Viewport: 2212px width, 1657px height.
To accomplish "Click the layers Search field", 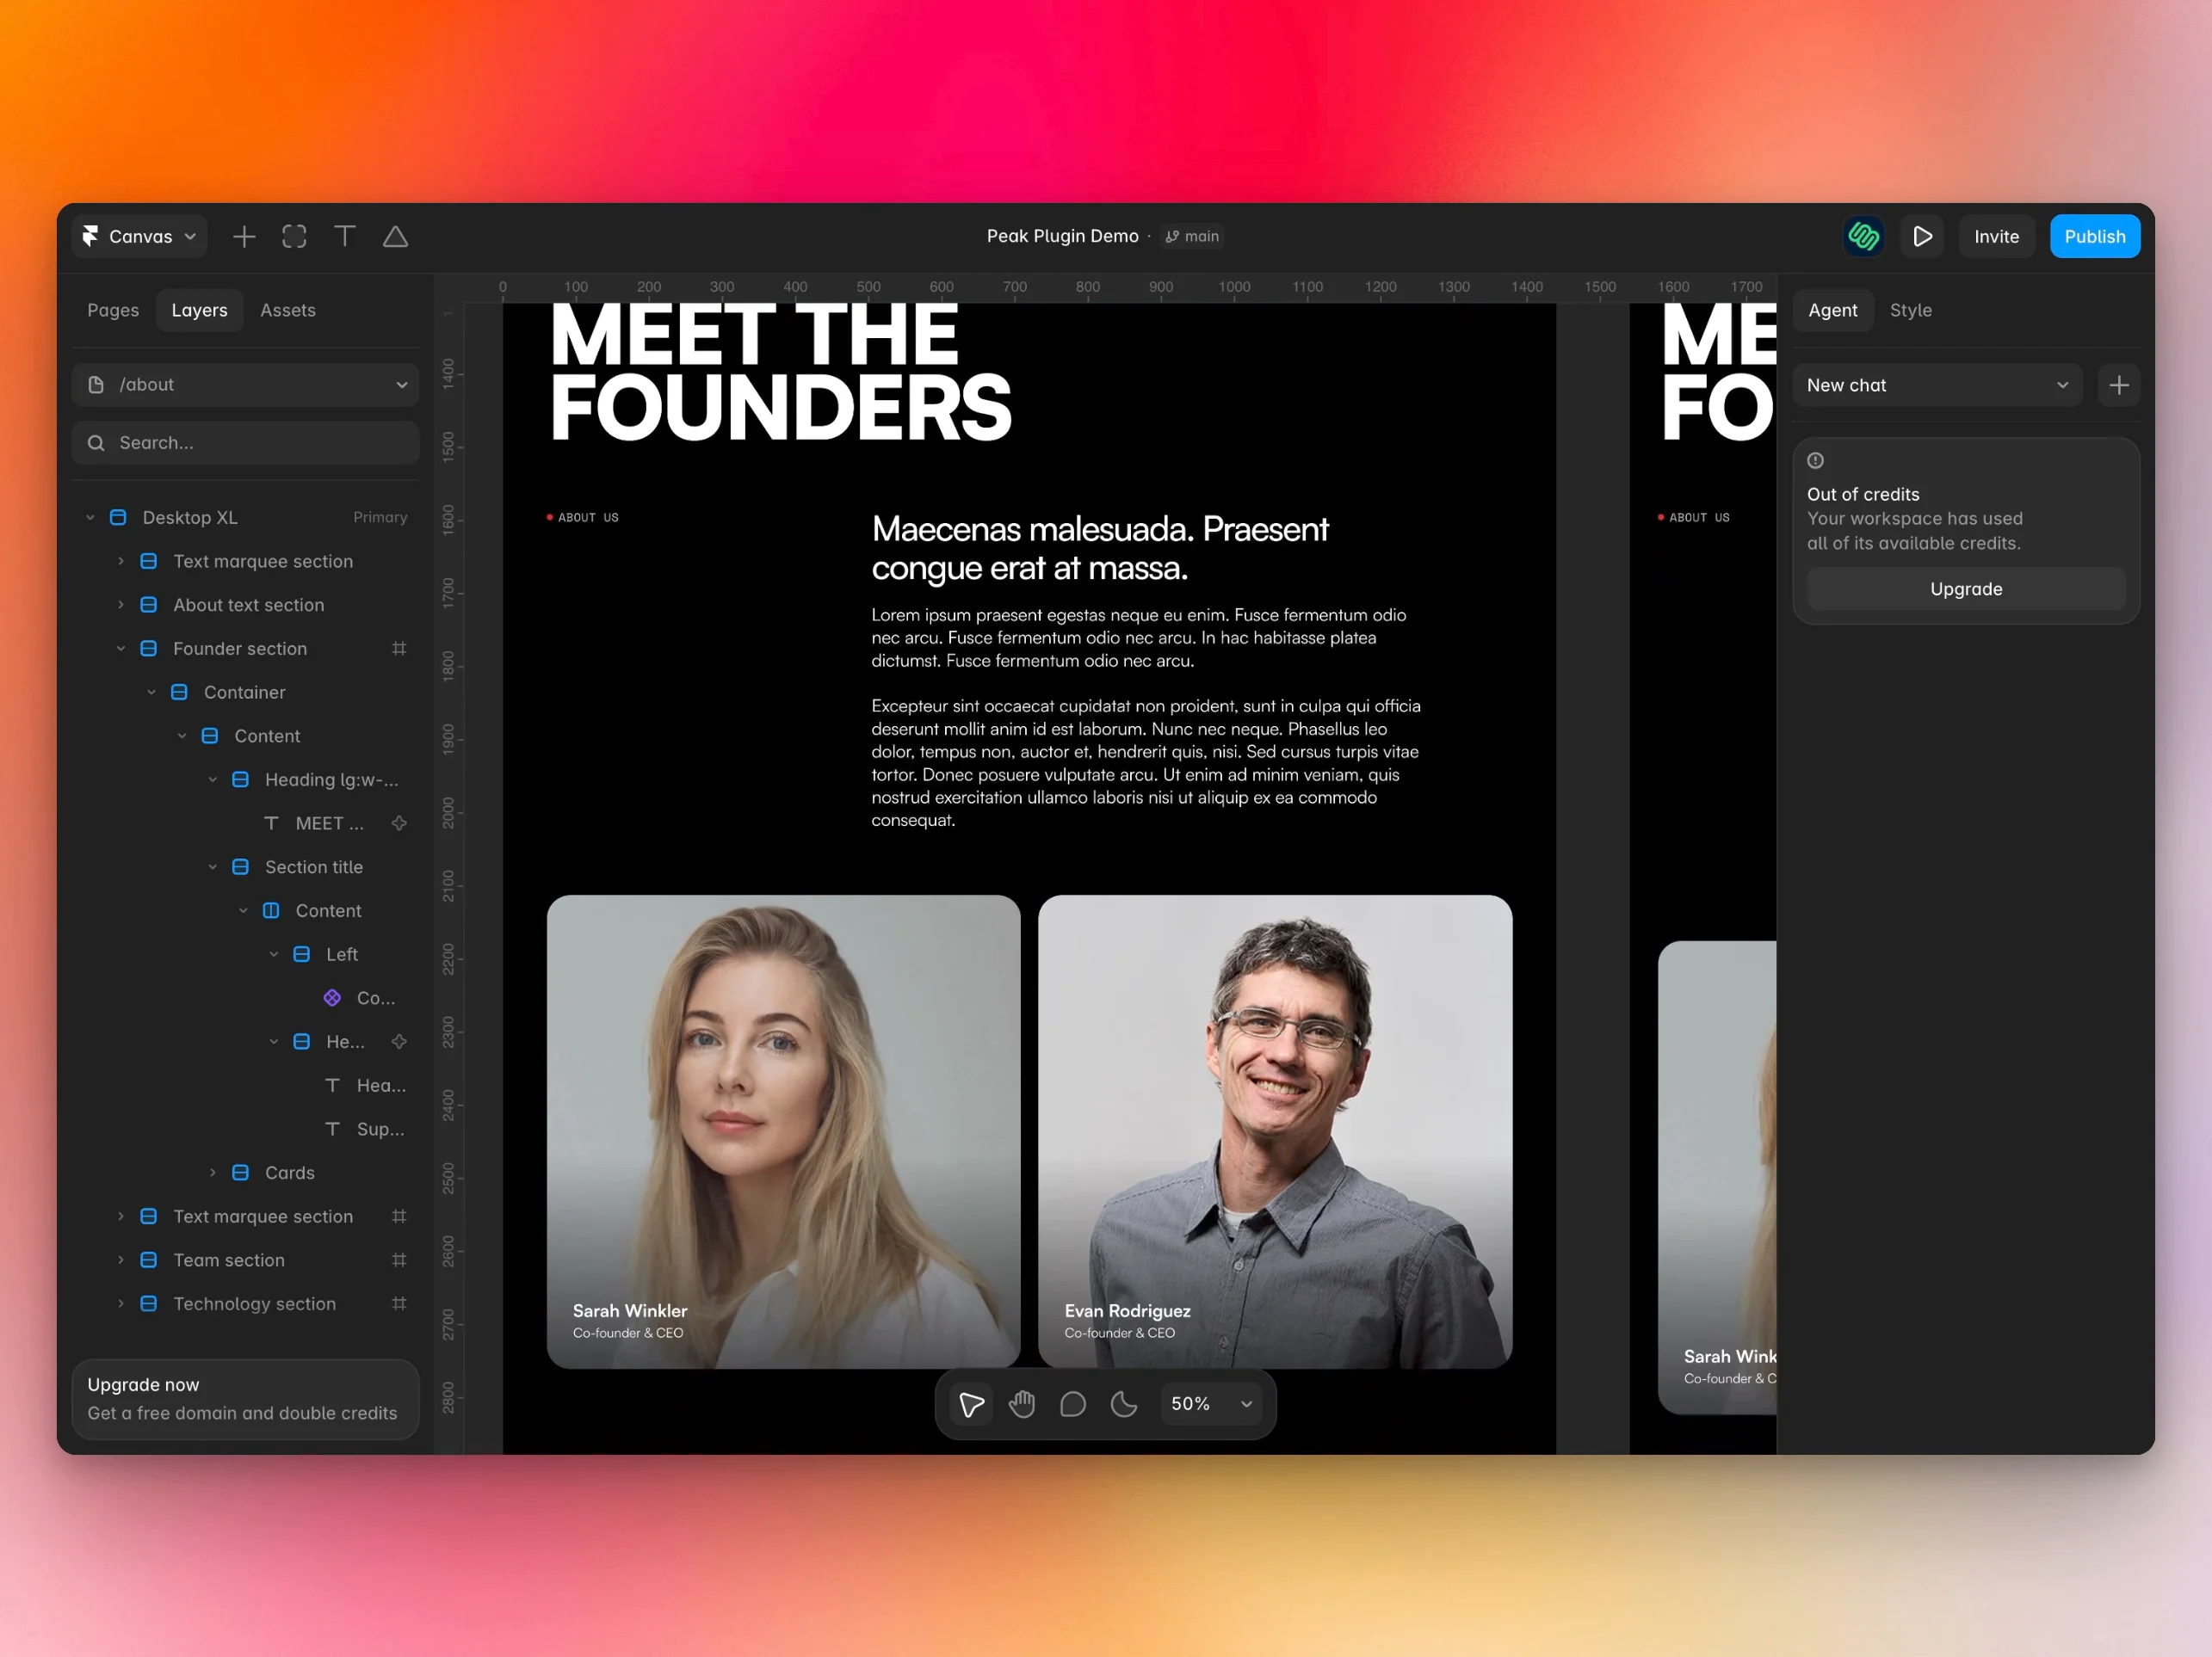I will pyautogui.click(x=245, y=443).
